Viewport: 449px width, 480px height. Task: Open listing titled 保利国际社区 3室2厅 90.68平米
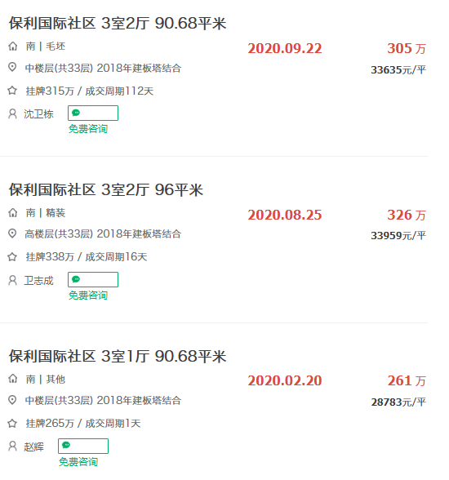(118, 23)
